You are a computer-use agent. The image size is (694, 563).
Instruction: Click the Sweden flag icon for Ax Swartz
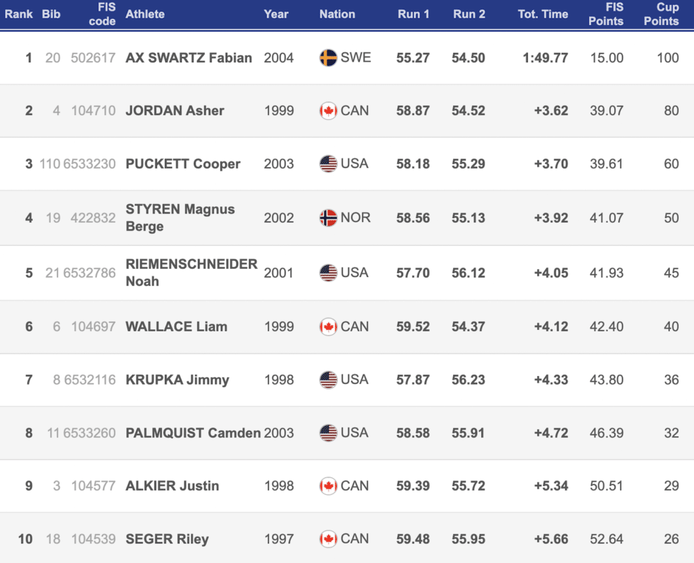pyautogui.click(x=328, y=58)
